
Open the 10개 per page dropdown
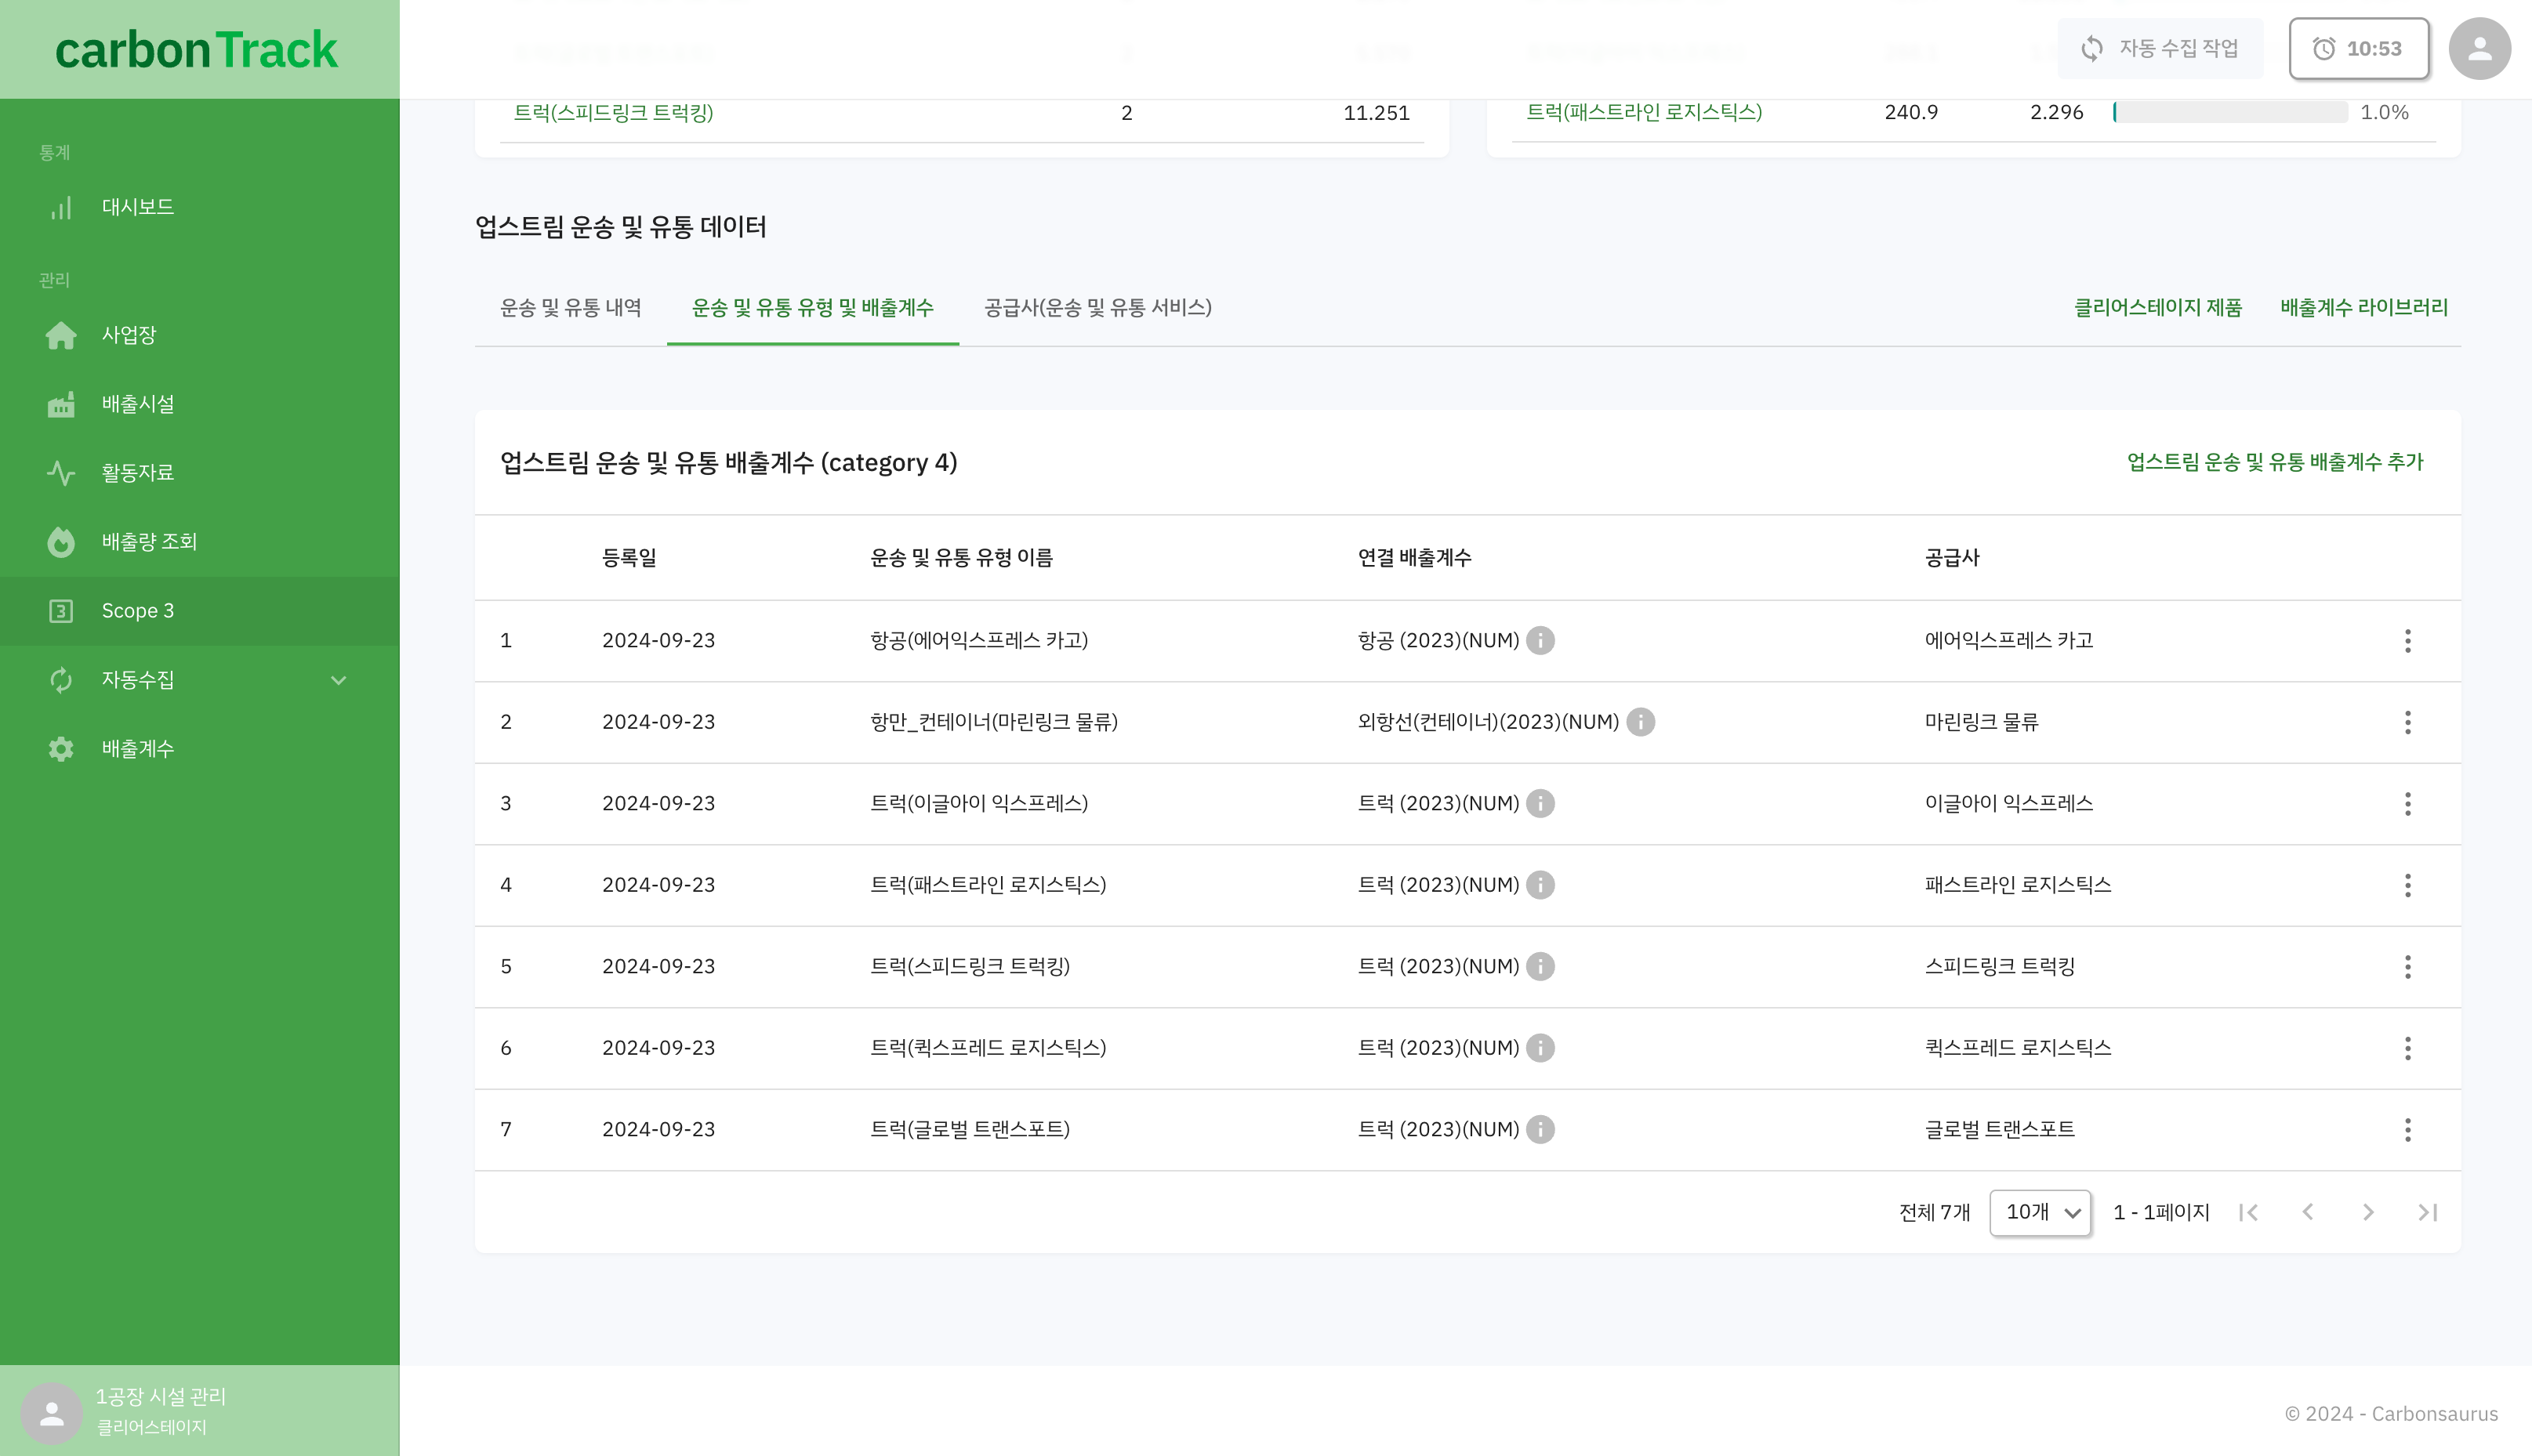[x=2040, y=1211]
